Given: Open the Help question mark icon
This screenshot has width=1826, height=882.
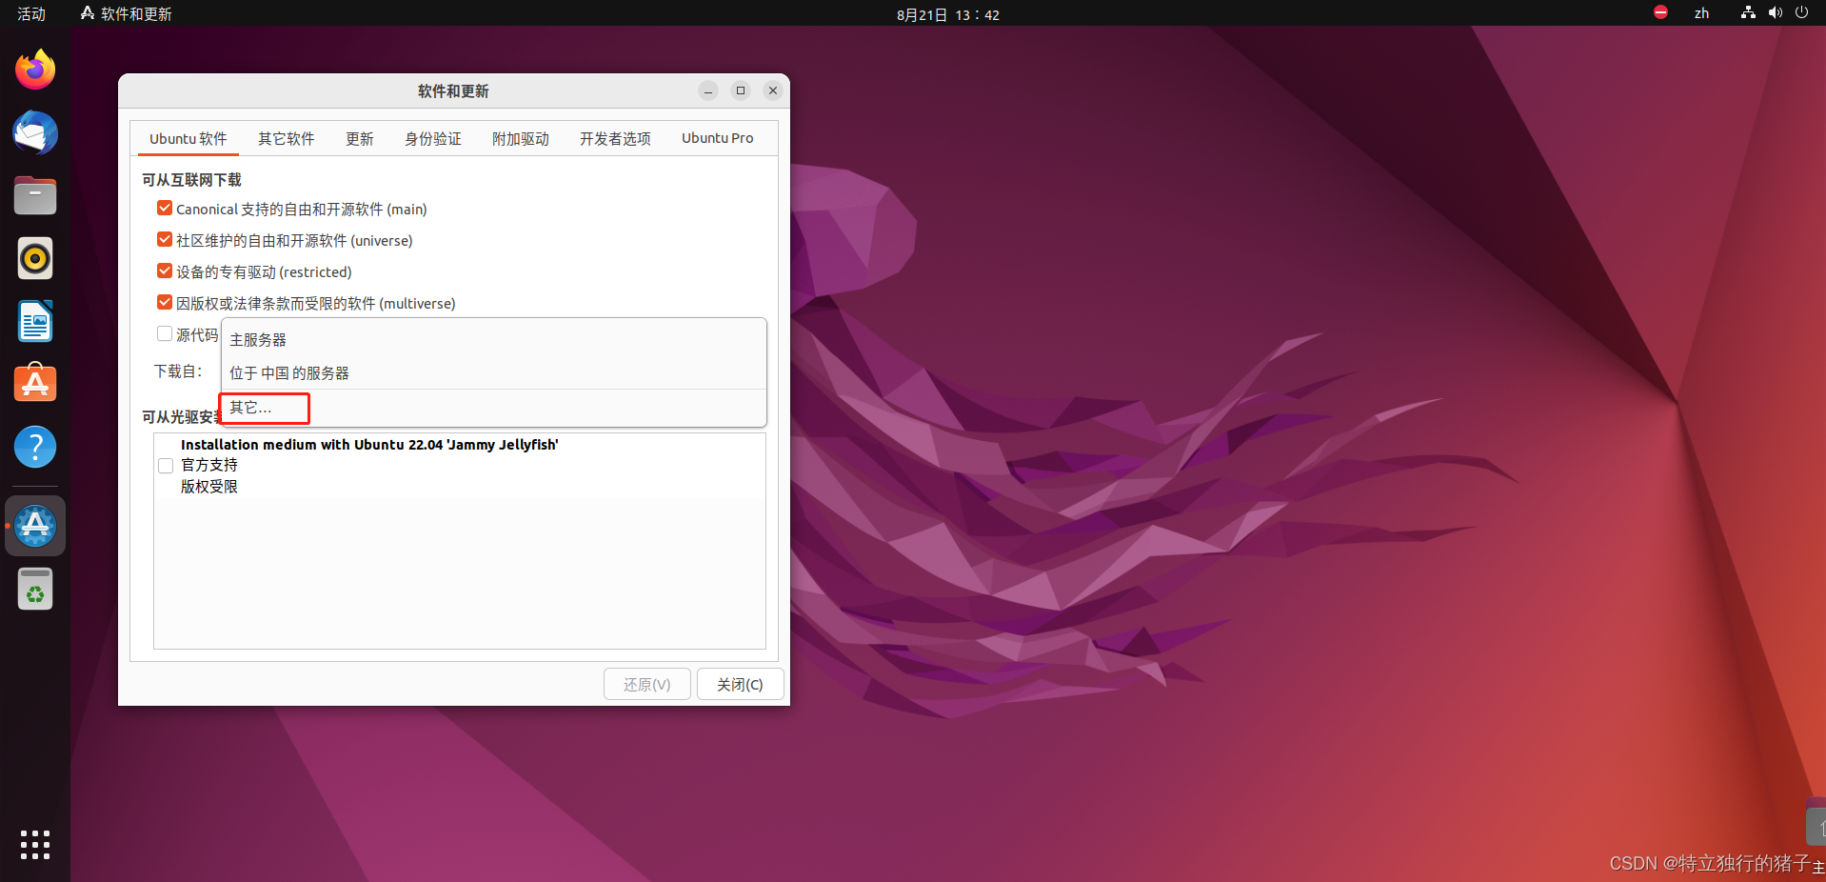Looking at the screenshot, I should (x=35, y=447).
